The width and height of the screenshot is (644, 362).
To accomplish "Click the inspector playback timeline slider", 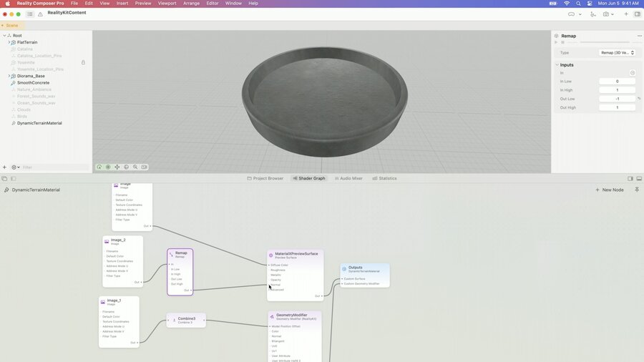I will (605, 42).
